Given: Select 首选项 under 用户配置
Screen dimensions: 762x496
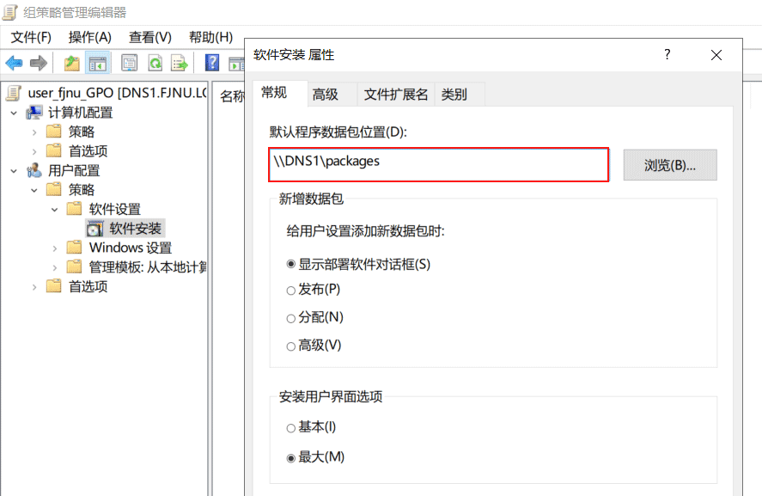Looking at the screenshot, I should (x=88, y=287).
